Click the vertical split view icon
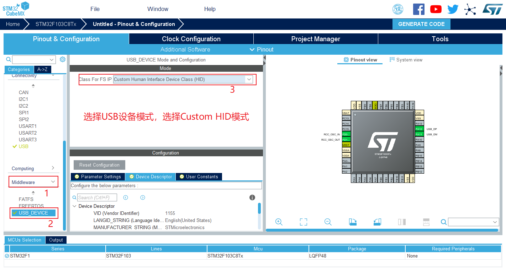 coord(402,222)
